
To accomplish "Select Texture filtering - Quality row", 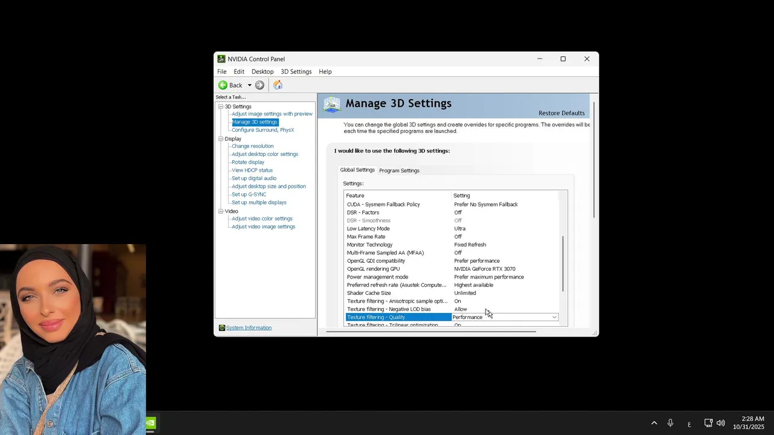I will click(452, 317).
